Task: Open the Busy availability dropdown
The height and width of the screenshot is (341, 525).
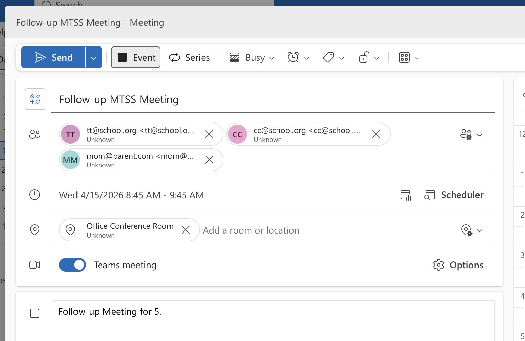Action: [272, 57]
